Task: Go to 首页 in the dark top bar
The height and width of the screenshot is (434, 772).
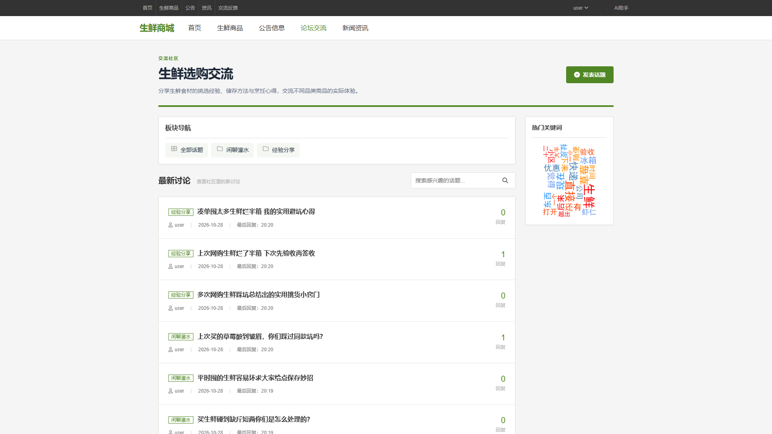Action: pyautogui.click(x=148, y=8)
